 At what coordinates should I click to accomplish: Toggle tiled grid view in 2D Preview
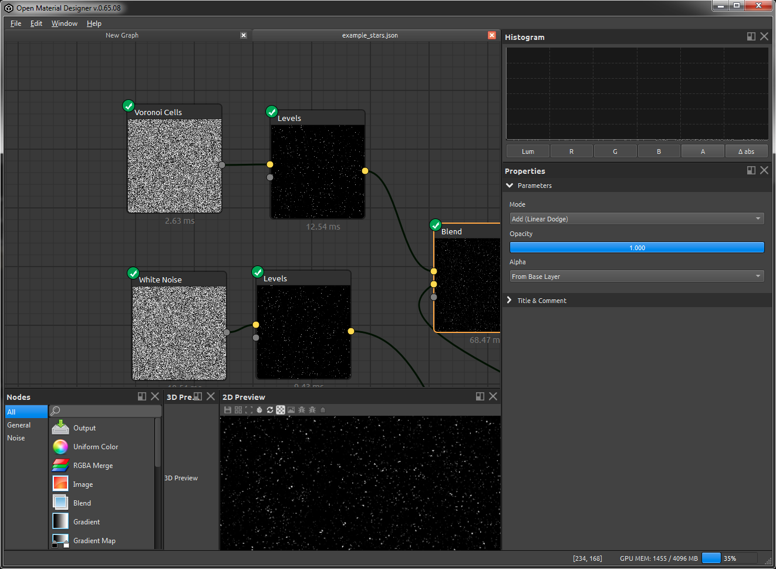[238, 410]
